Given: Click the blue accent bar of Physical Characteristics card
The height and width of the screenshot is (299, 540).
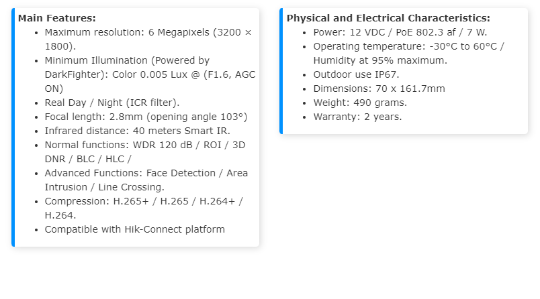Looking at the screenshot, I should point(281,71).
